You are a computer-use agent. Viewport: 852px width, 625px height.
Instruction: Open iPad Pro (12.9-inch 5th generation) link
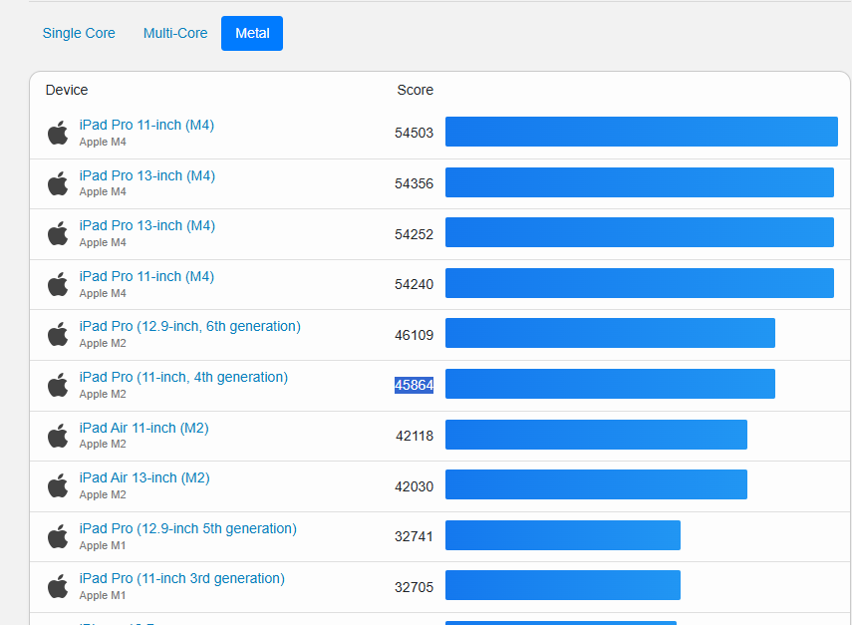pos(188,528)
